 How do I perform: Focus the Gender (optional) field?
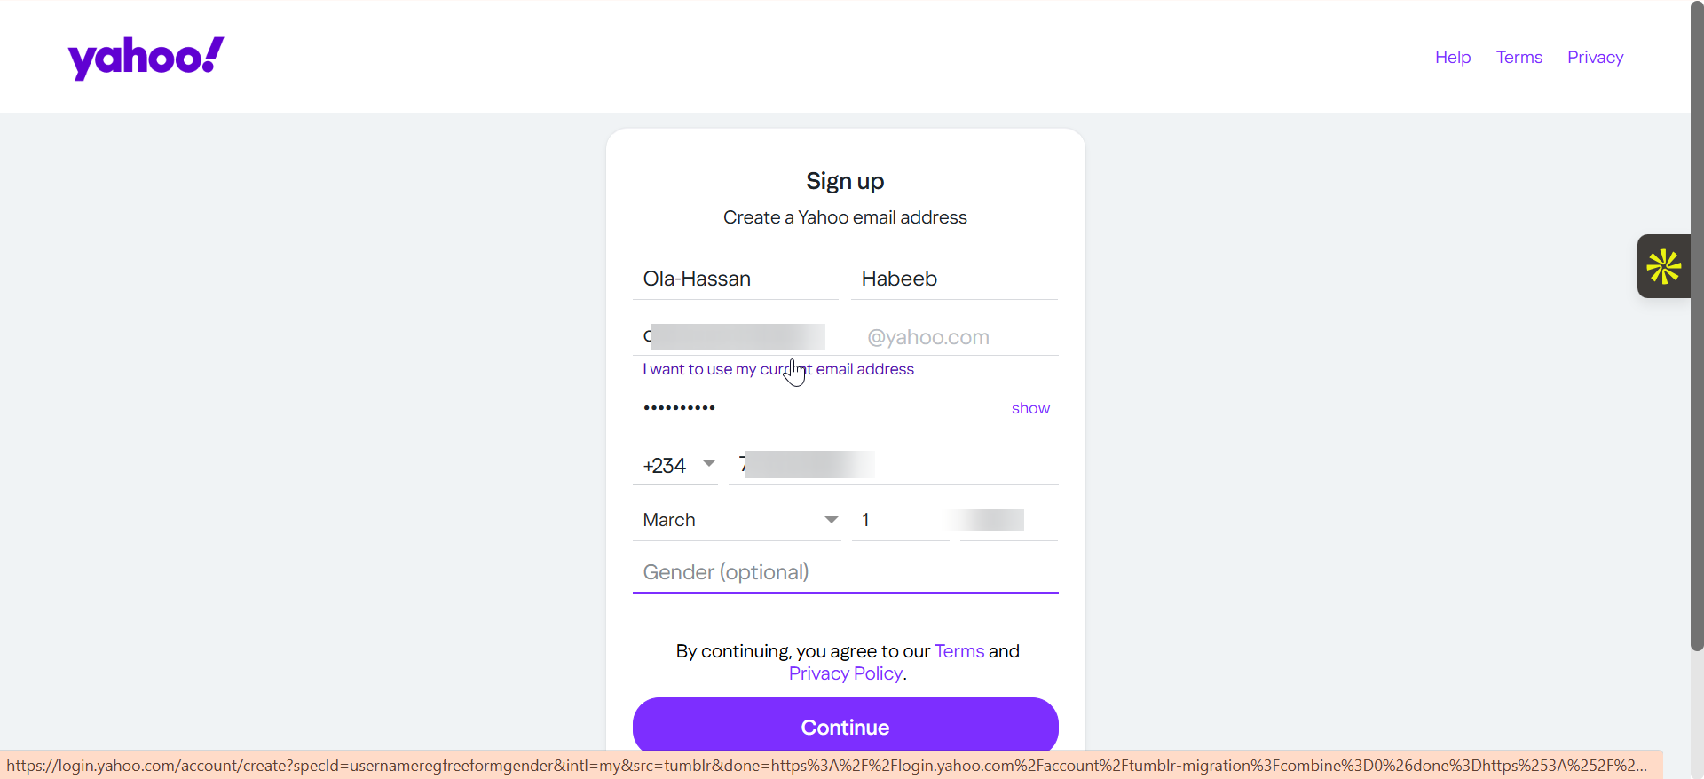844,572
